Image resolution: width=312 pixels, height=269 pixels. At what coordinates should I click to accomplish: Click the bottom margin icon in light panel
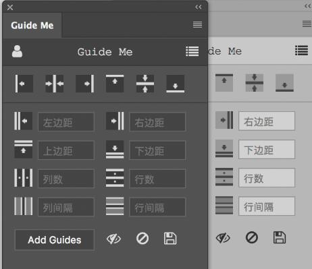(224, 148)
